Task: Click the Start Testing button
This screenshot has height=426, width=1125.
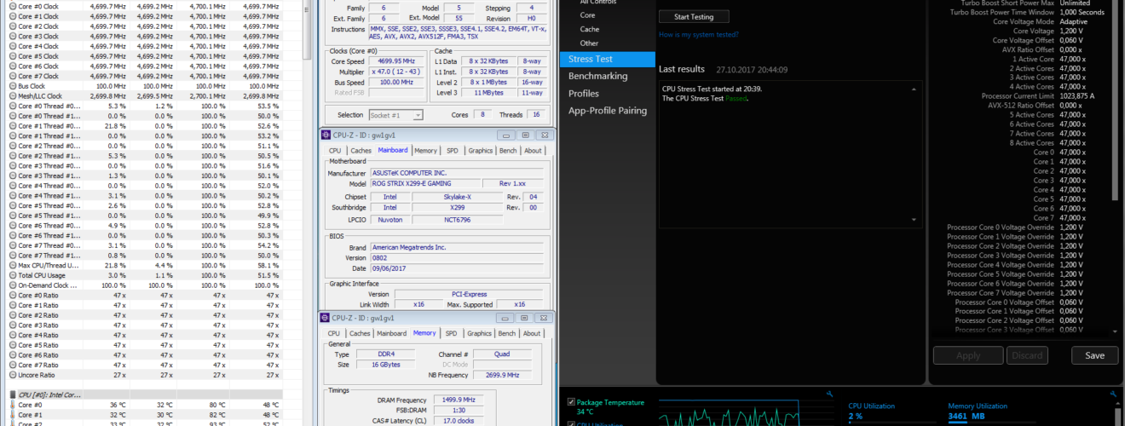Action: (695, 17)
